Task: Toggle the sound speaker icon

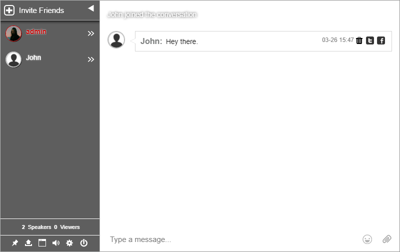Action: coord(56,243)
